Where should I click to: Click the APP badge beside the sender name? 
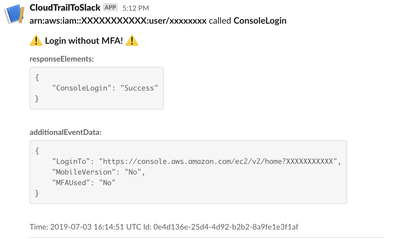tap(111, 7)
